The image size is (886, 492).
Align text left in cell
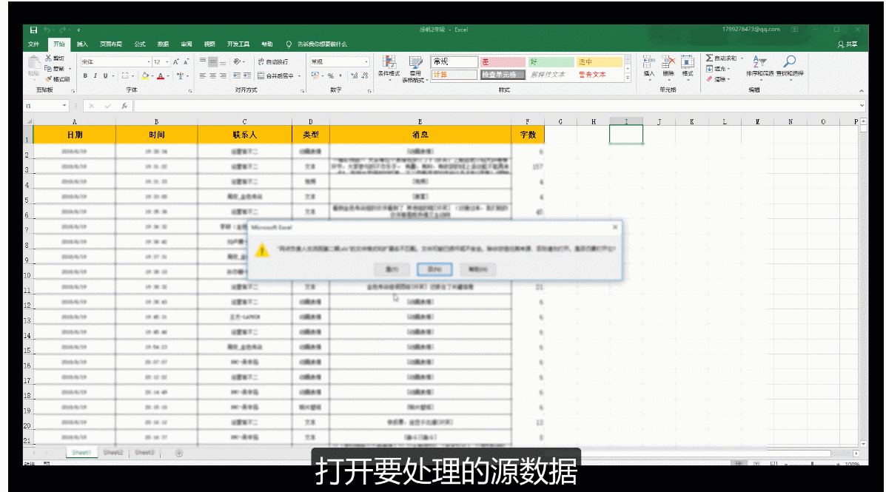(x=203, y=75)
